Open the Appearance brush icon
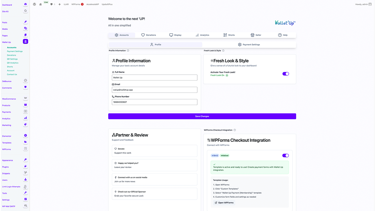The image size is (388, 211). [x=25, y=160]
